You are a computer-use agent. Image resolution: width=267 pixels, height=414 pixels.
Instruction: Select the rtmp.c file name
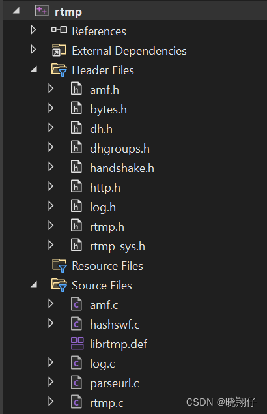pyautogui.click(x=107, y=403)
